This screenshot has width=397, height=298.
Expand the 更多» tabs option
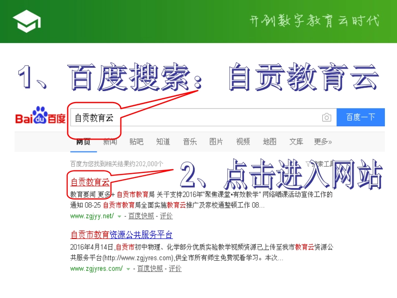click(323, 142)
